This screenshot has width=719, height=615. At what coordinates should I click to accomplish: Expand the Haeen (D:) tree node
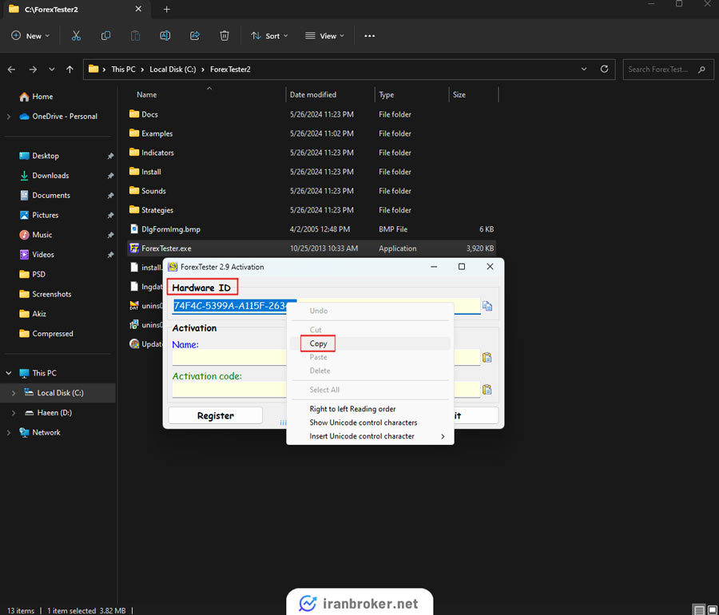(14, 412)
